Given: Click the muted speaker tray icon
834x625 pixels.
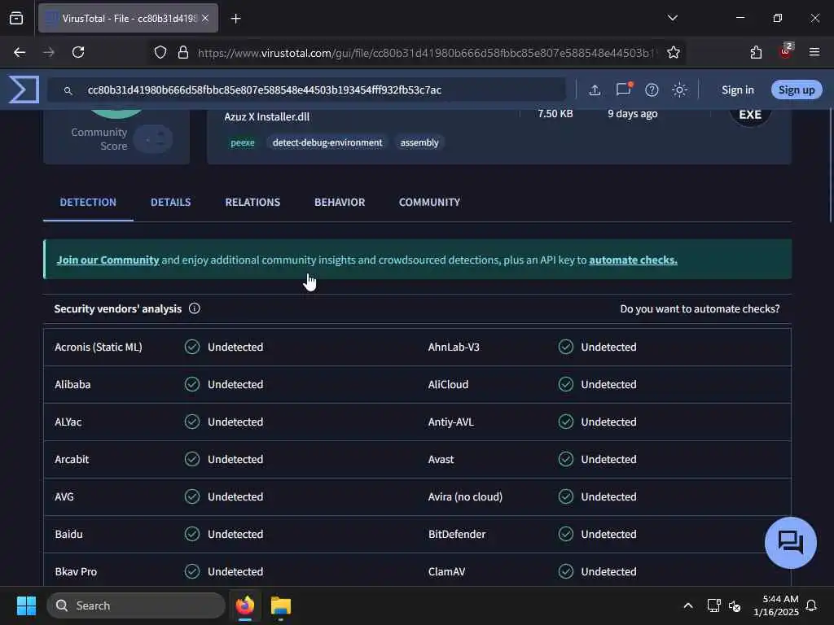Looking at the screenshot, I should 735,605.
